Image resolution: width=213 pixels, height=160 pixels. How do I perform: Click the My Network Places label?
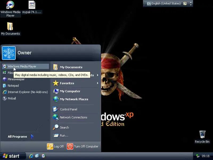tap(74, 99)
